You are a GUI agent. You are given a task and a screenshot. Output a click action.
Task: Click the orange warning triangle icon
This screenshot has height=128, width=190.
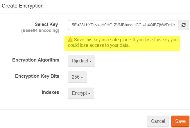pyautogui.click(x=70, y=40)
